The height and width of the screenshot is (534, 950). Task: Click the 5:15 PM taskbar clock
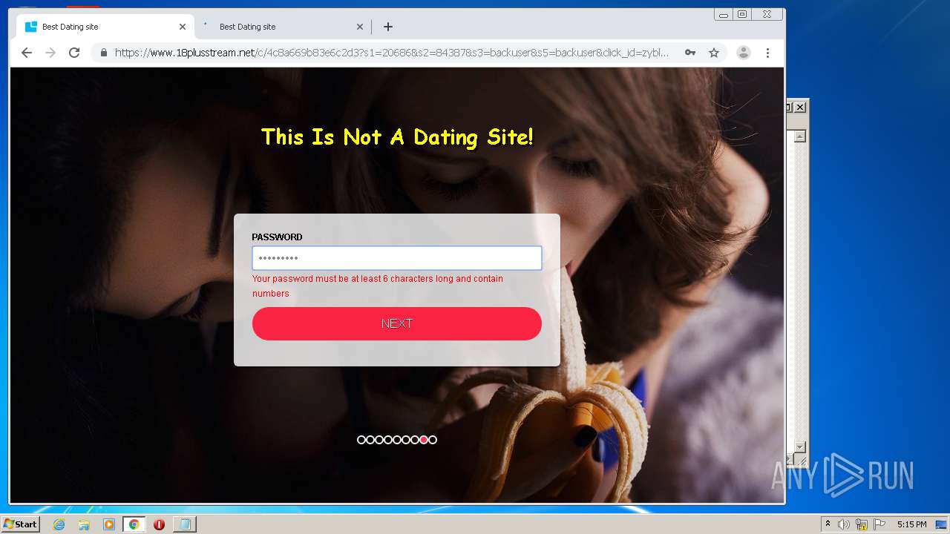(x=911, y=524)
